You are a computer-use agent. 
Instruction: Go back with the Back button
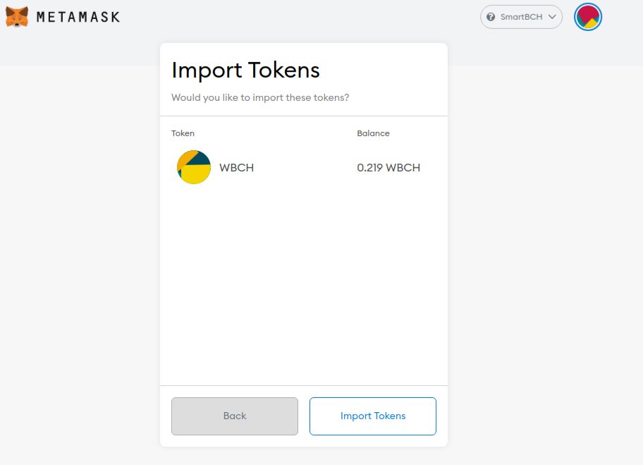pyautogui.click(x=235, y=416)
